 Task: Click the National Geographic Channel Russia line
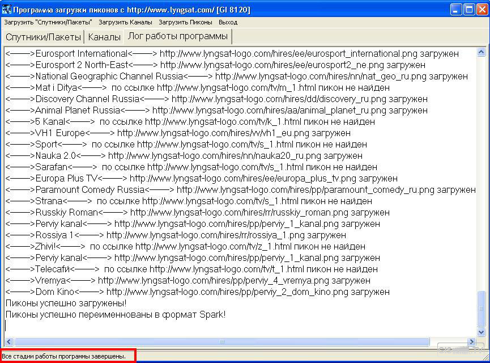pos(237,77)
